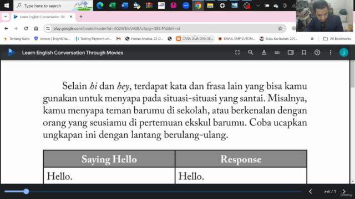Open WinRAR from the taskbar
Image resolution: width=355 pixels, height=199 pixels.
point(149,6)
